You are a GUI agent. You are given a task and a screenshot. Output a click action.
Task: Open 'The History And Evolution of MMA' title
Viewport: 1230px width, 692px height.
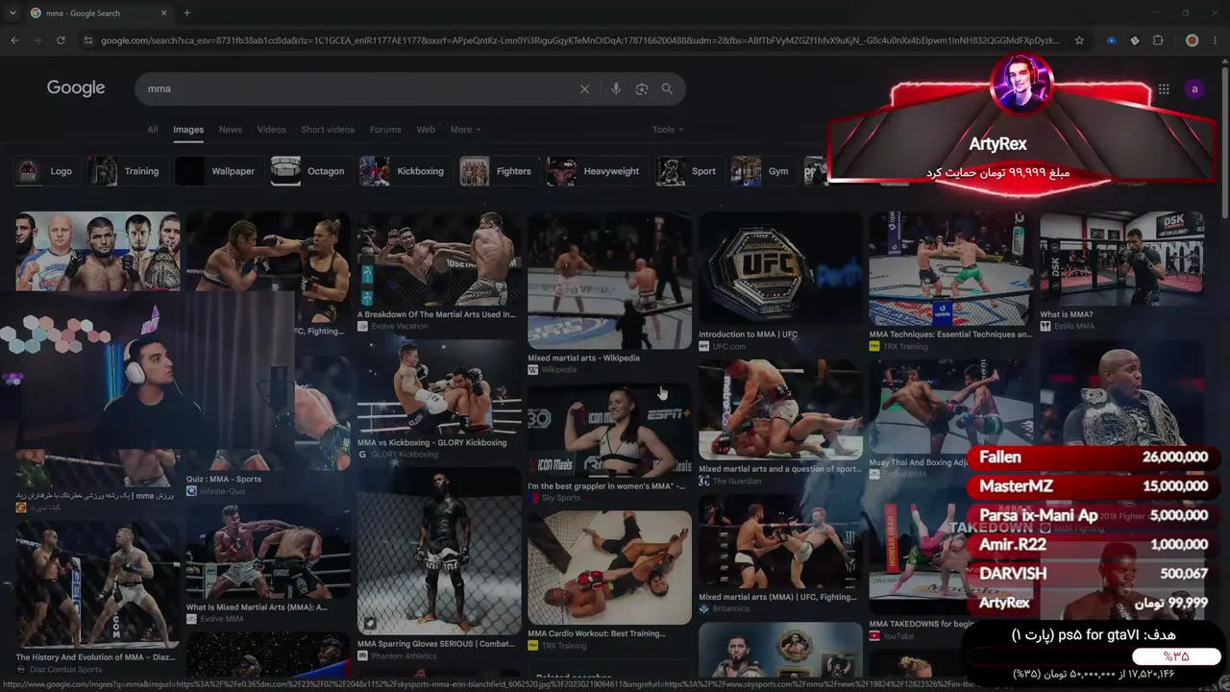tap(95, 657)
